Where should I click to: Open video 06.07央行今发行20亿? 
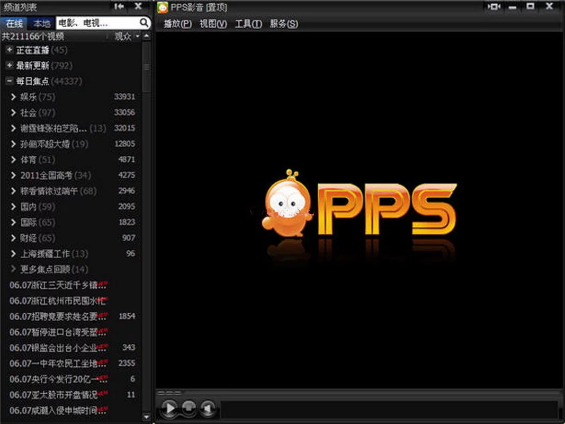pos(53,379)
